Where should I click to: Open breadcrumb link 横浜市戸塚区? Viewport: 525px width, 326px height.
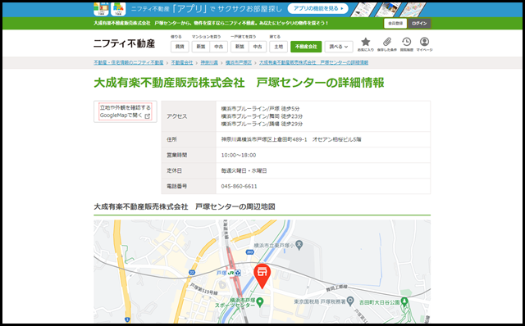tap(239, 62)
